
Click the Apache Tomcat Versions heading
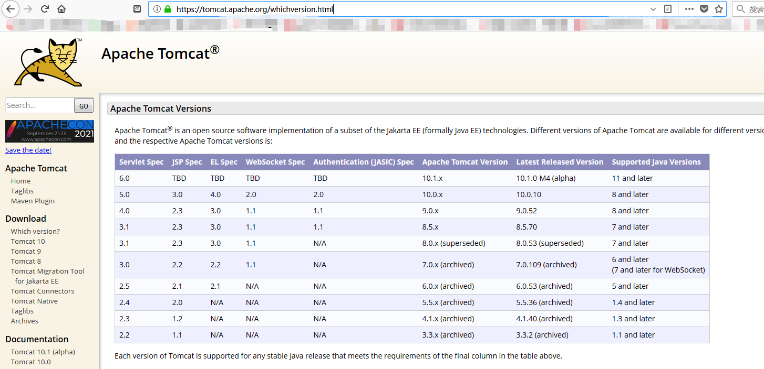(161, 108)
